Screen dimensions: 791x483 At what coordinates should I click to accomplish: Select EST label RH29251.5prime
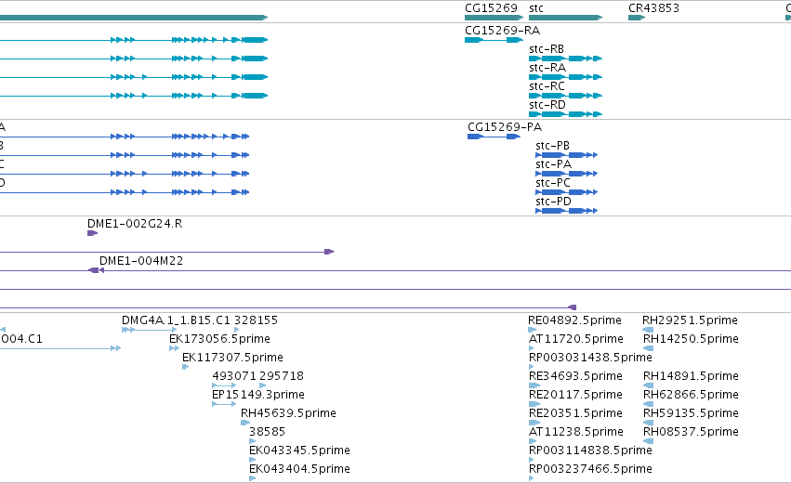[x=690, y=320]
